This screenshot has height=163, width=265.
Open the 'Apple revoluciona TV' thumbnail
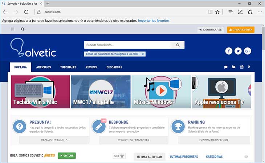point(221,92)
